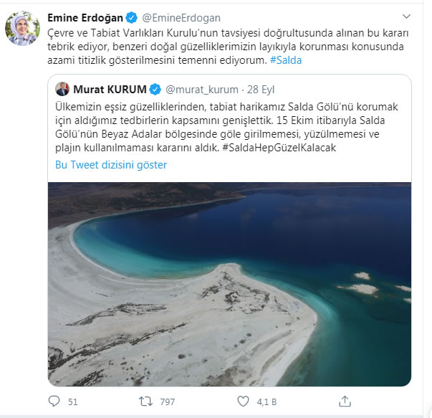432x418 pixels.
Task: Open the '28 Eyl' tweet date
Action: pos(261,90)
